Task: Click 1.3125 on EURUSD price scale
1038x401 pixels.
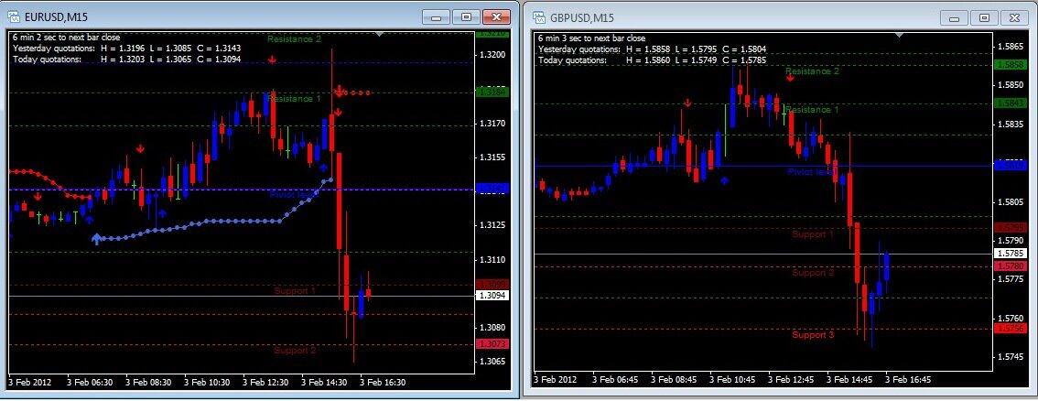Action: click(x=492, y=225)
